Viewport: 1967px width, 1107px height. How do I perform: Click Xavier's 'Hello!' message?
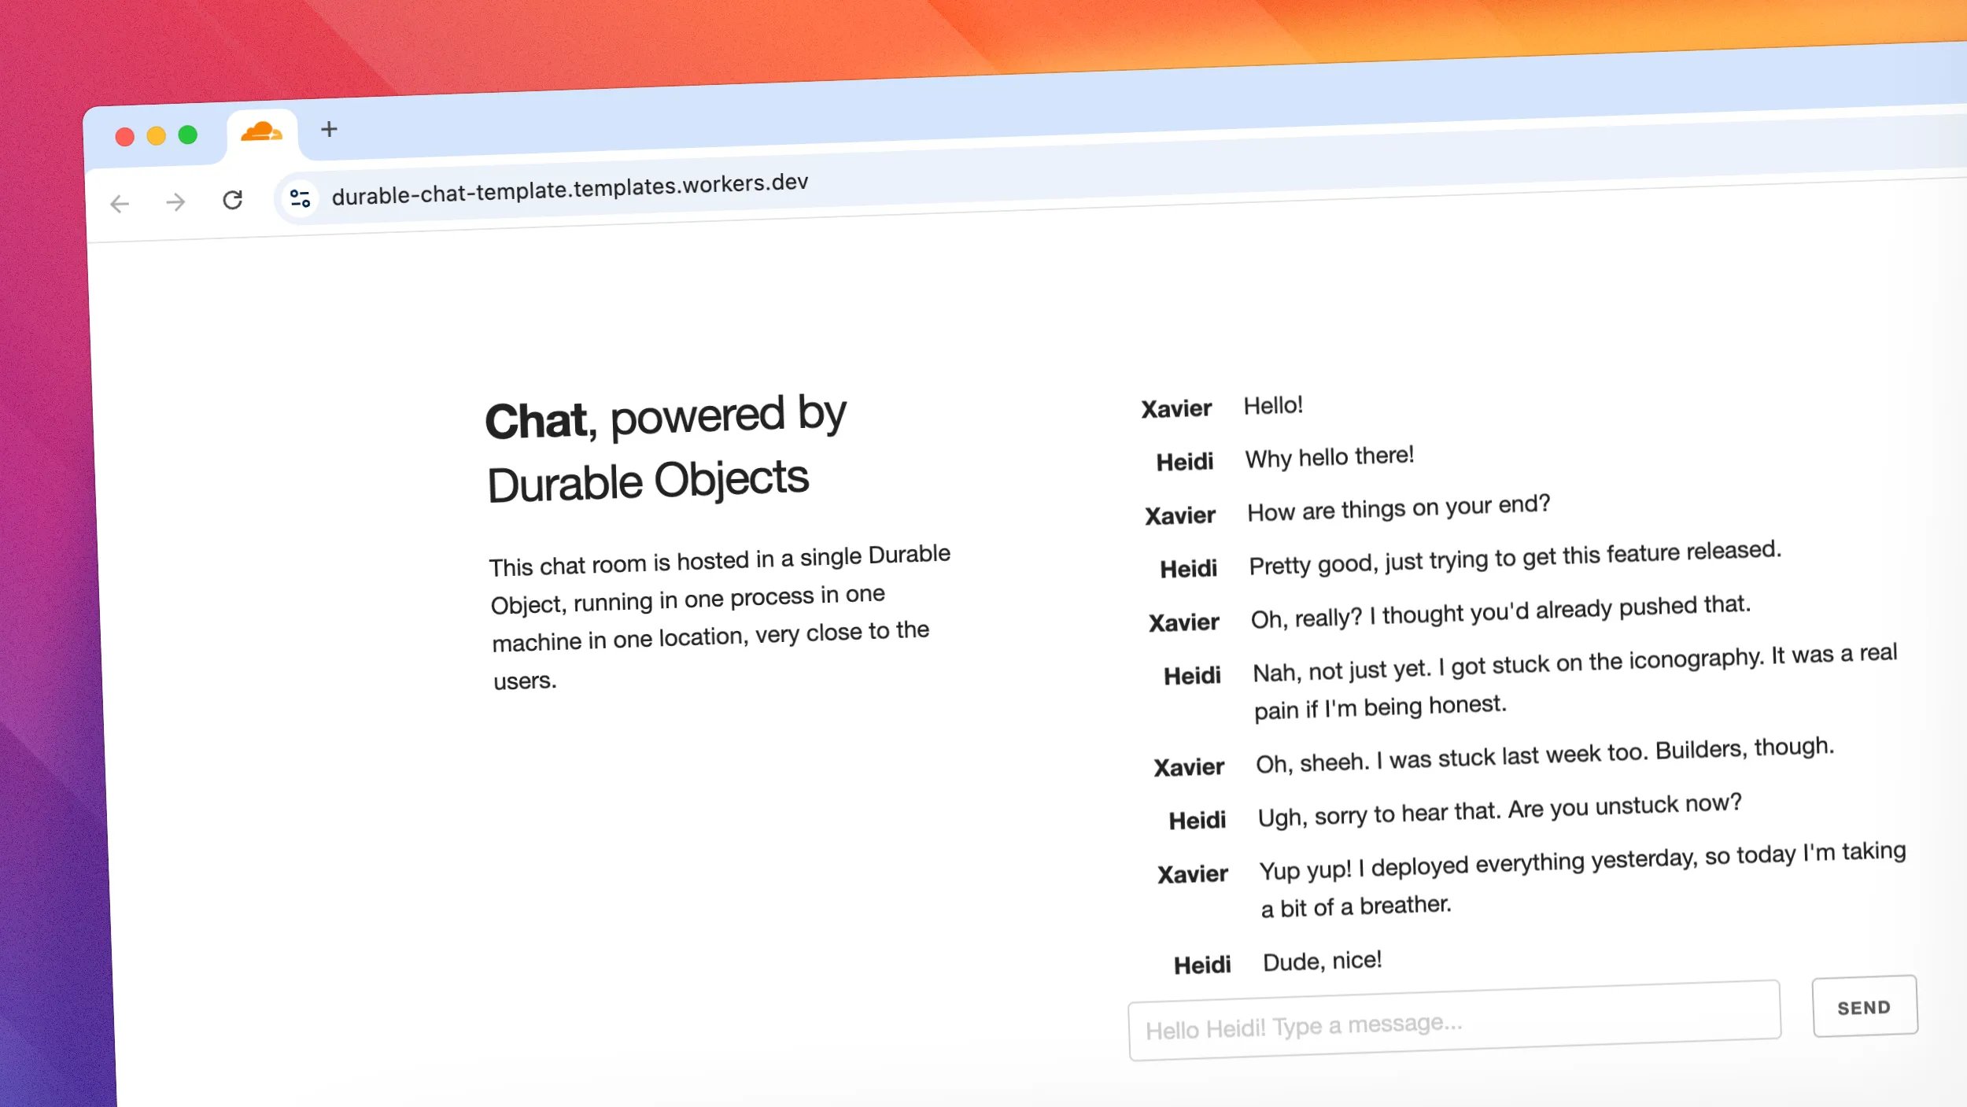[x=1273, y=406]
